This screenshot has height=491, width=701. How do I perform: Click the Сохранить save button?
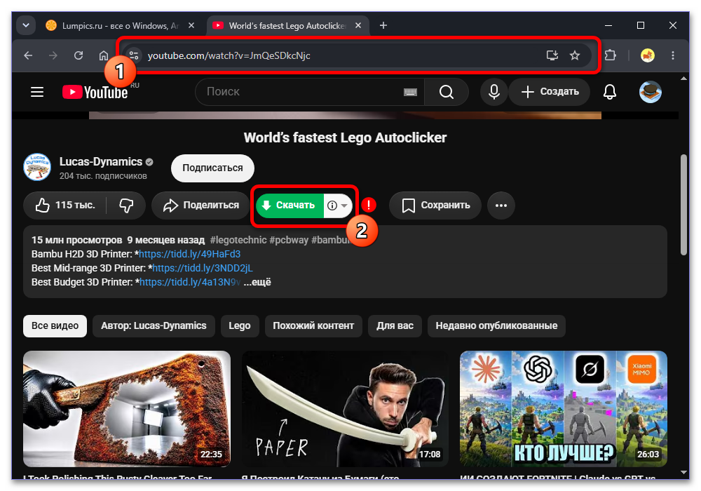(x=435, y=206)
